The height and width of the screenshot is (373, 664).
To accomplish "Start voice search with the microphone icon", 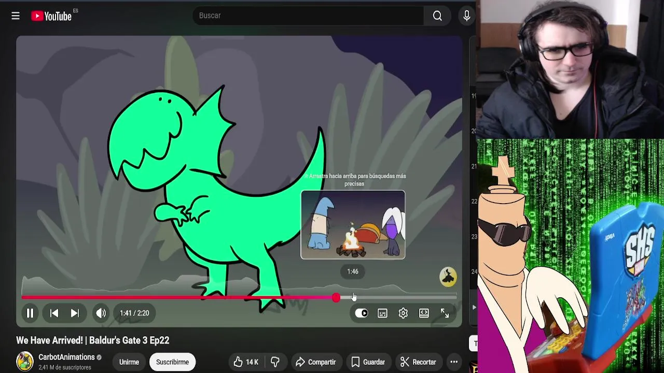I will (466, 16).
